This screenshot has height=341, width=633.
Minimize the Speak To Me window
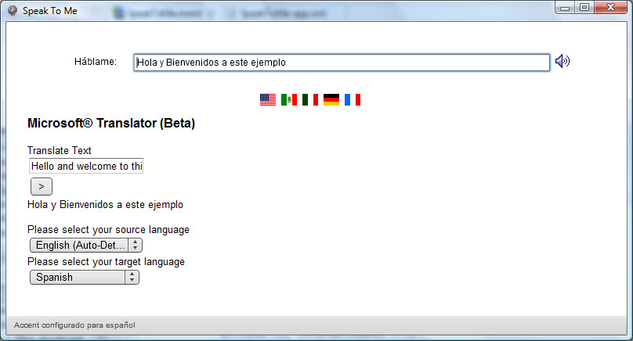coord(565,7)
